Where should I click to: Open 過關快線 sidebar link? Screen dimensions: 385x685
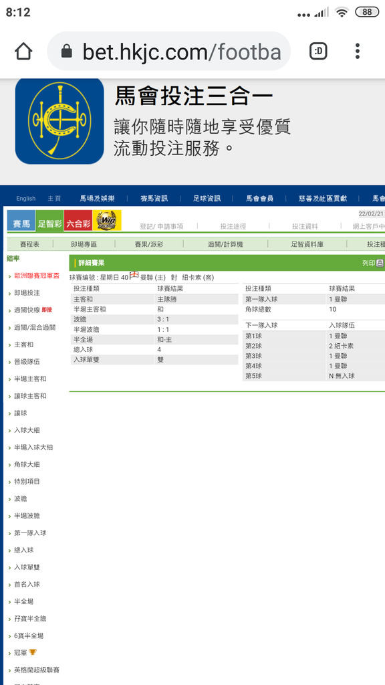(x=27, y=310)
